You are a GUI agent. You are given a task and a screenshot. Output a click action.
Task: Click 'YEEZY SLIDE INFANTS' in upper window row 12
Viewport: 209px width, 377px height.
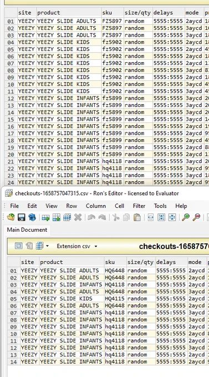click(68, 98)
